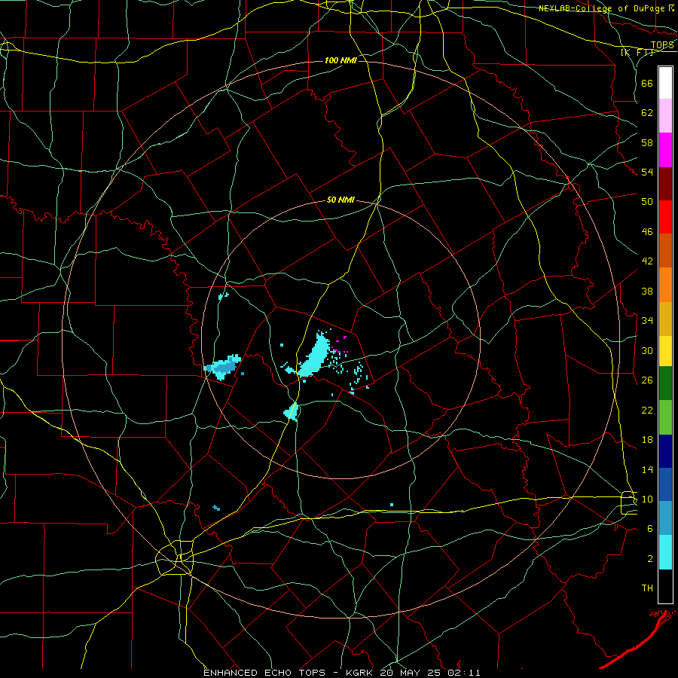Click the bright red 50 kft legend swatch
Viewport: 678px width, 678px height.
[665, 217]
